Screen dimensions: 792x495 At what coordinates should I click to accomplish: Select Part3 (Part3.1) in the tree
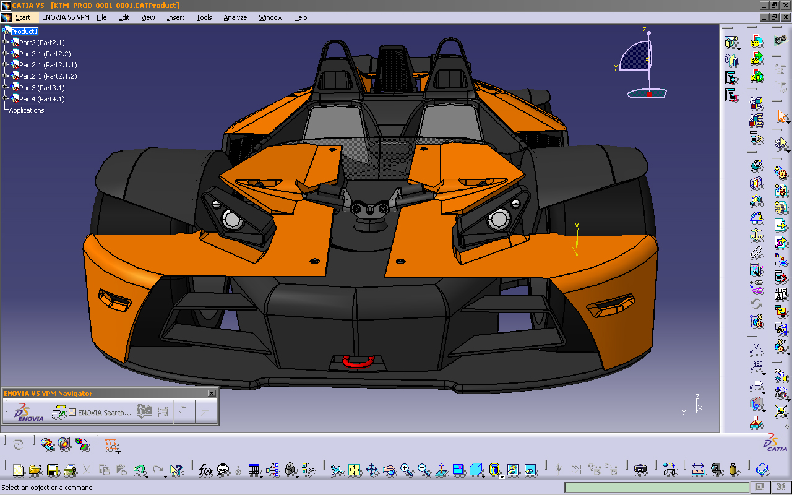point(42,88)
